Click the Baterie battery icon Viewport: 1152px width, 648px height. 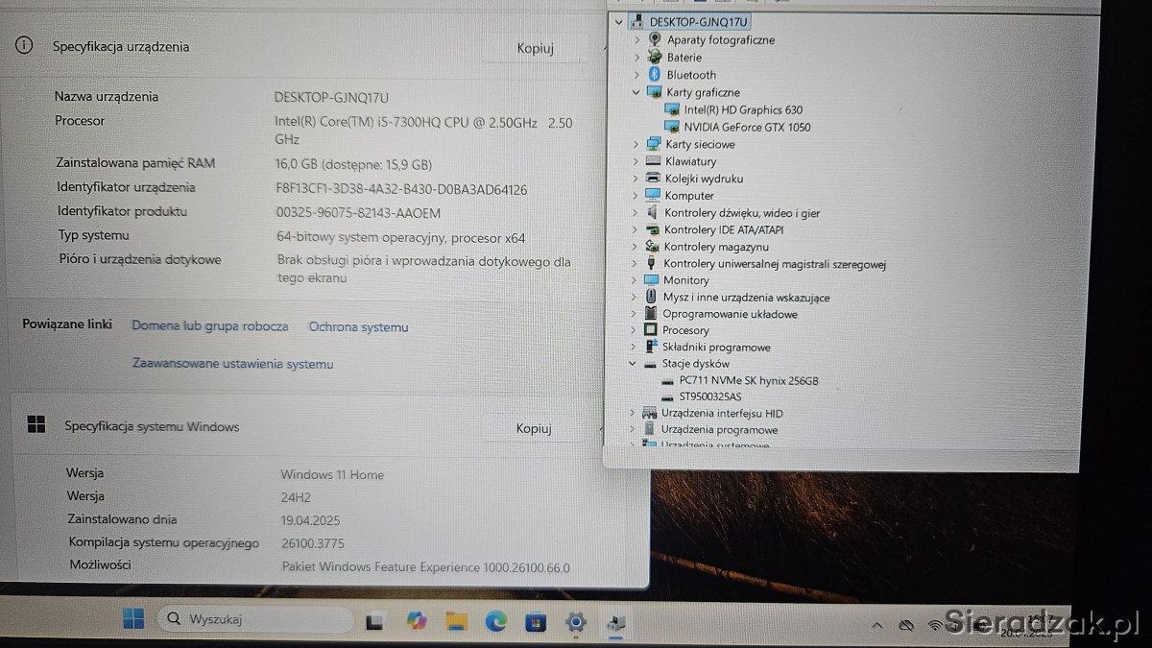(655, 58)
